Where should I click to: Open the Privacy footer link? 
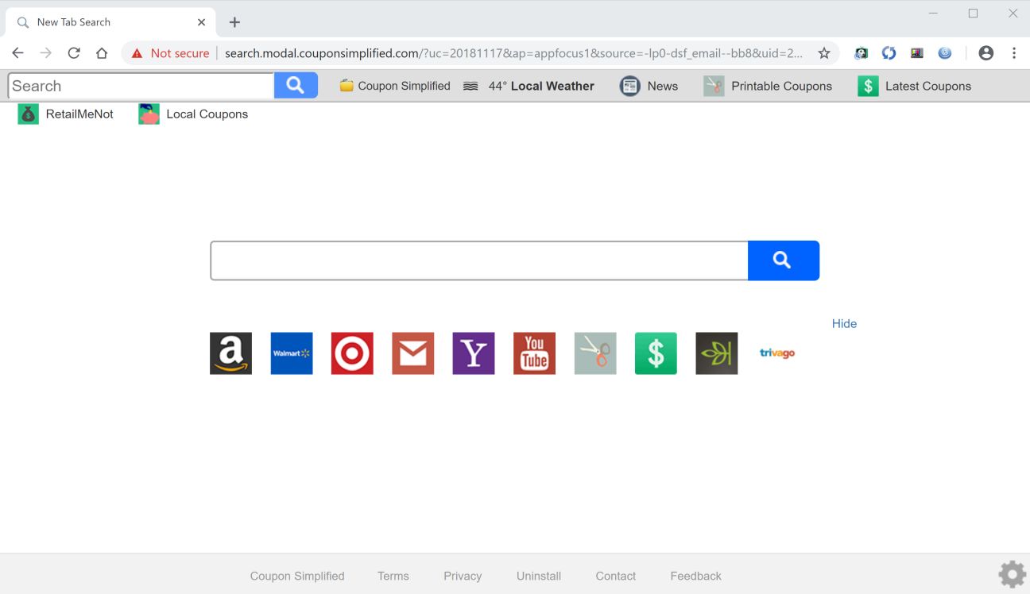463,576
